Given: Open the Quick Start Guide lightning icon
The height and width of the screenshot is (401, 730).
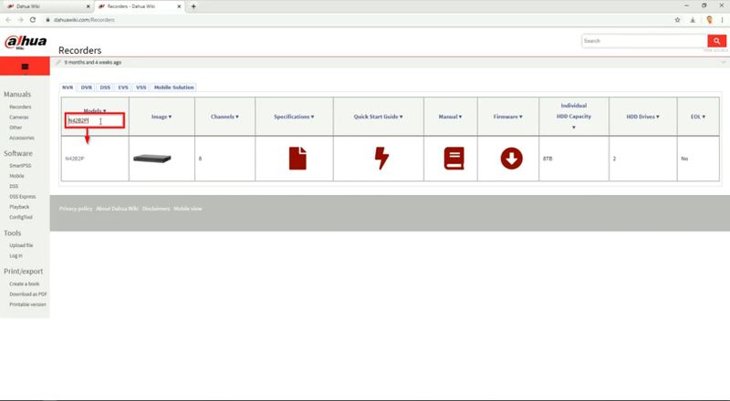Looking at the screenshot, I should tap(381, 159).
